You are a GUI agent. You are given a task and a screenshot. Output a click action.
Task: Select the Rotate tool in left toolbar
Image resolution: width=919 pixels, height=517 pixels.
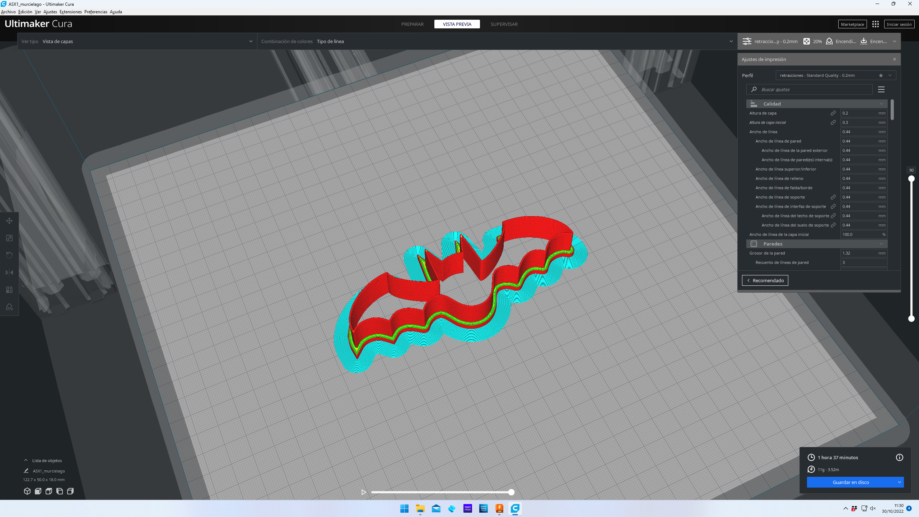[9, 255]
